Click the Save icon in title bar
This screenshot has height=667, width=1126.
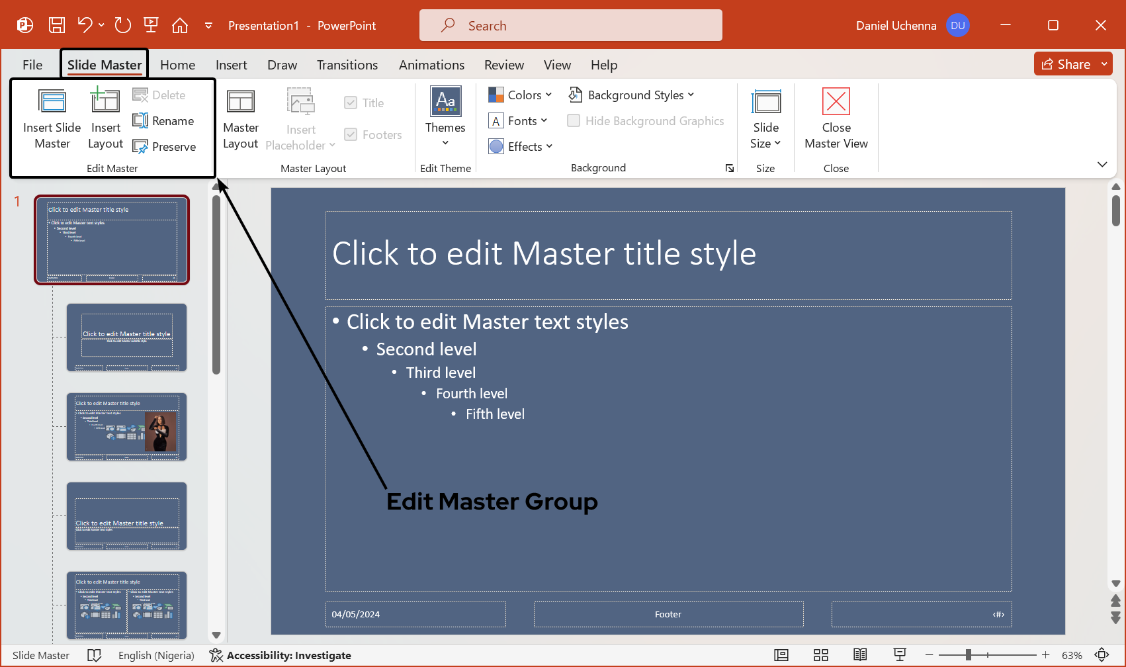tap(57, 25)
